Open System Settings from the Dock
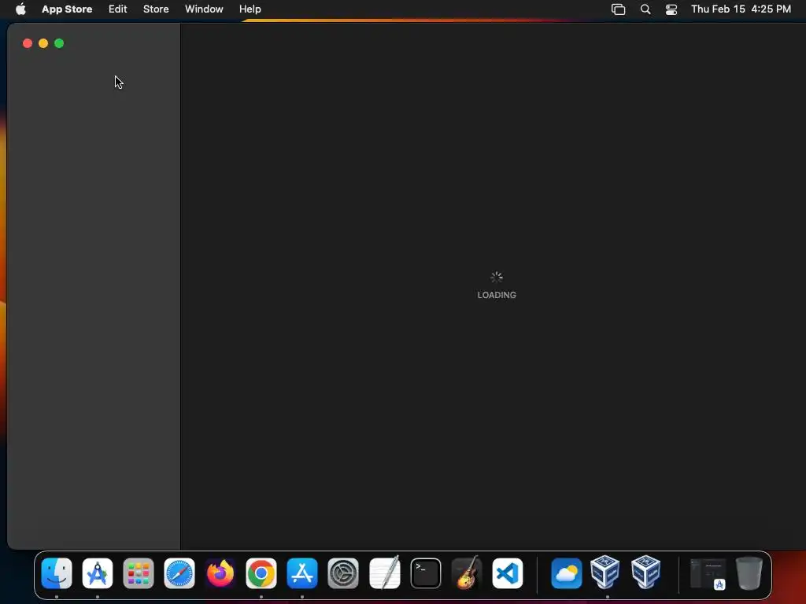Viewport: 806px width, 604px height. click(x=343, y=573)
